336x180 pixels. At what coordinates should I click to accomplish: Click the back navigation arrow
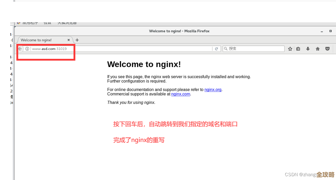tap(20, 49)
